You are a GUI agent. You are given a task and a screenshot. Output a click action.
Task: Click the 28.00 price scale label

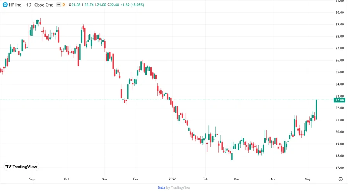(x=339, y=37)
